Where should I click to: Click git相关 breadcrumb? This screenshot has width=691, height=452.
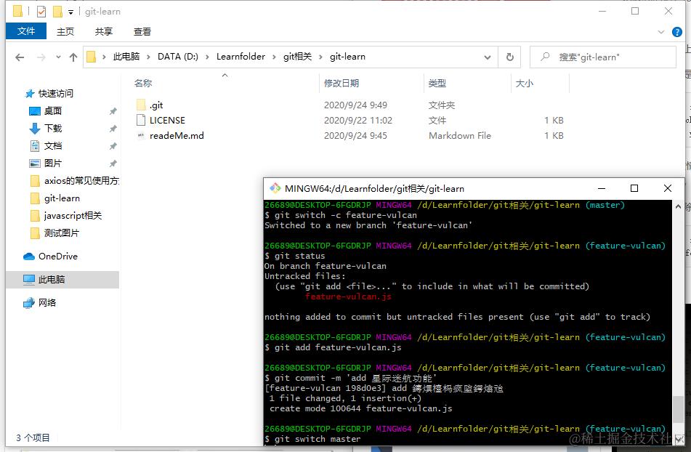tap(297, 57)
